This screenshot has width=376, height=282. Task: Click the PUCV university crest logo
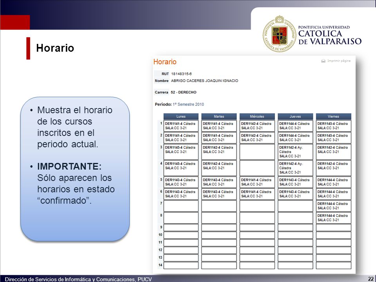[x=279, y=34]
